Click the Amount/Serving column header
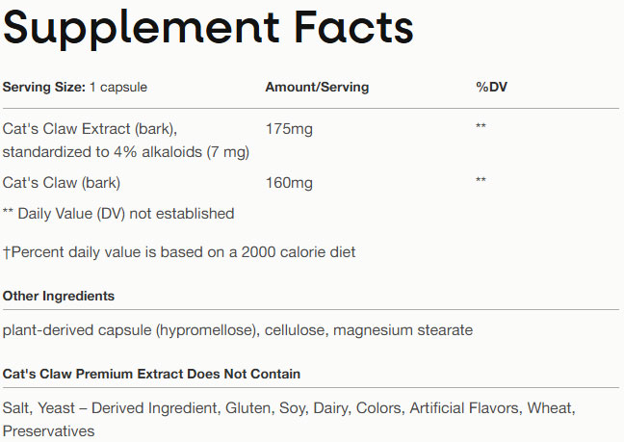 [x=316, y=88]
